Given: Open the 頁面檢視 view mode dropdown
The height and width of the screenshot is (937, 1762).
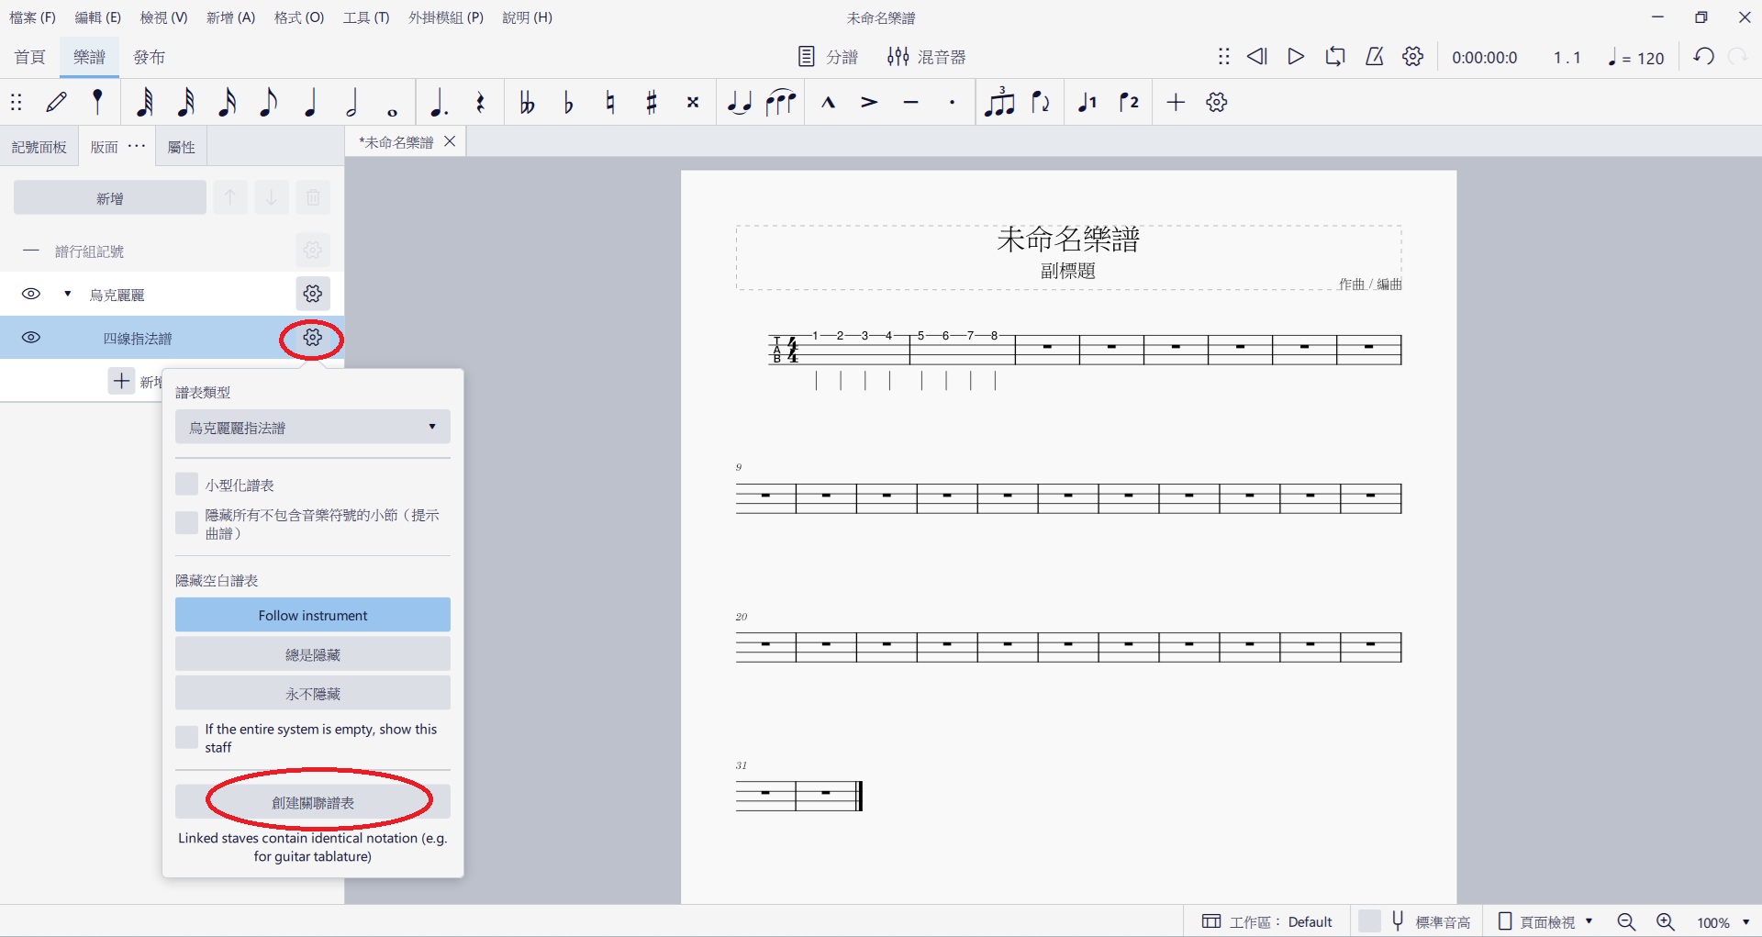Looking at the screenshot, I should [x=1546, y=921].
